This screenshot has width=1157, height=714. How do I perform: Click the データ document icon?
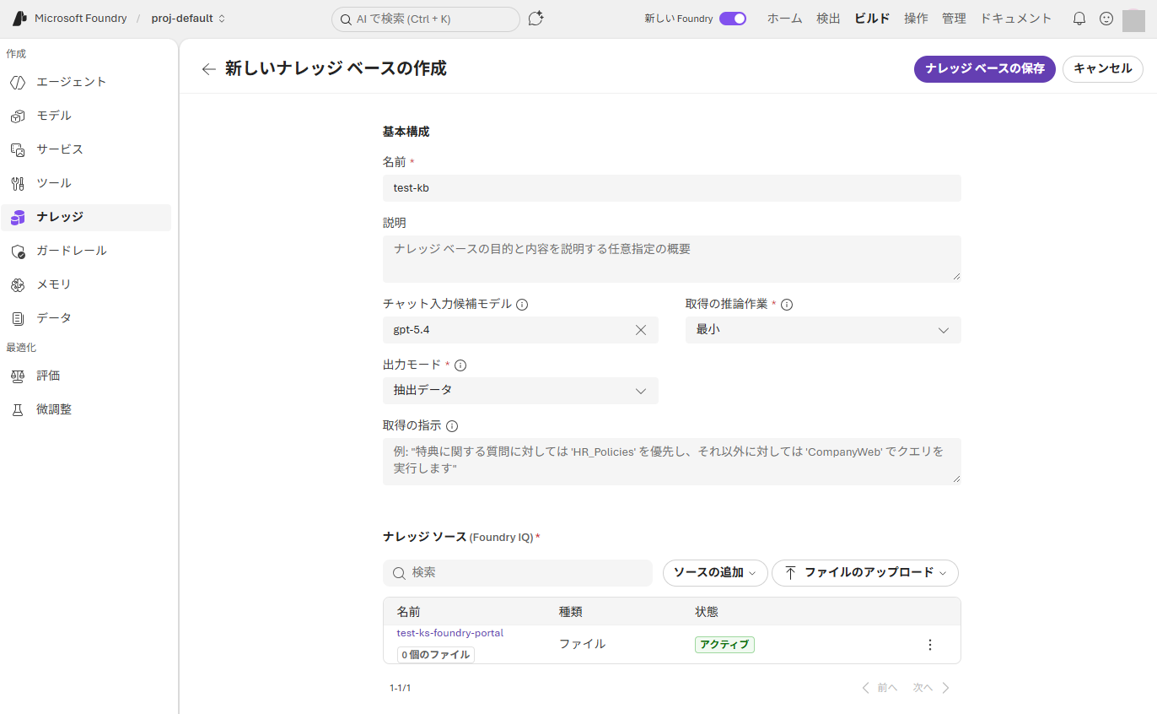[x=18, y=318]
